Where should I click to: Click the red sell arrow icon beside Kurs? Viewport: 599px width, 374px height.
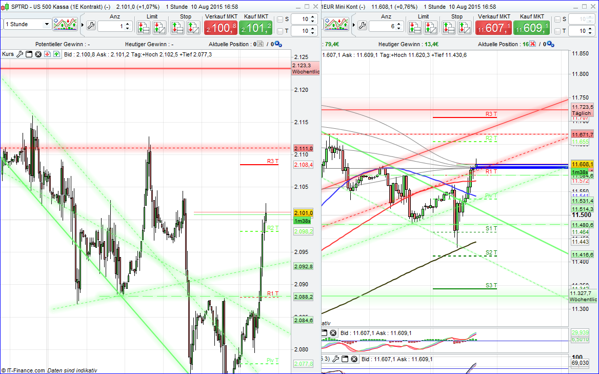pos(47,54)
